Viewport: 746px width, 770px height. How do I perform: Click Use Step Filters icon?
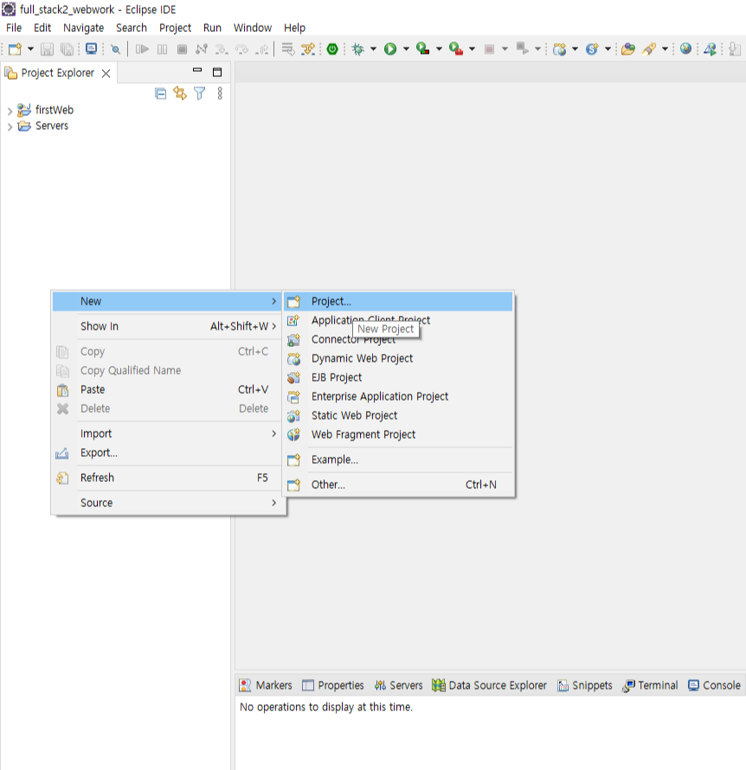(308, 48)
